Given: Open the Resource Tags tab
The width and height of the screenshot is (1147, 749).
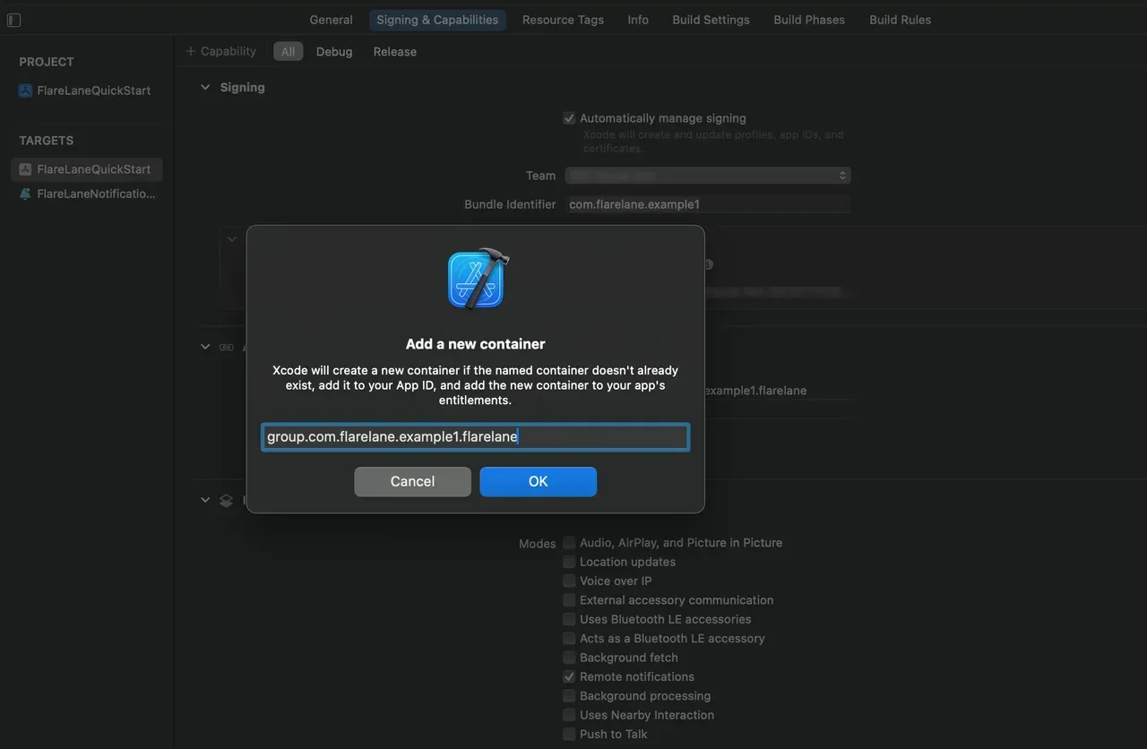Looking at the screenshot, I should click(x=563, y=20).
